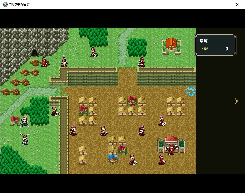Inspect the enemy swordsman south of the castle
The height and width of the screenshot is (193, 245).
[162, 160]
